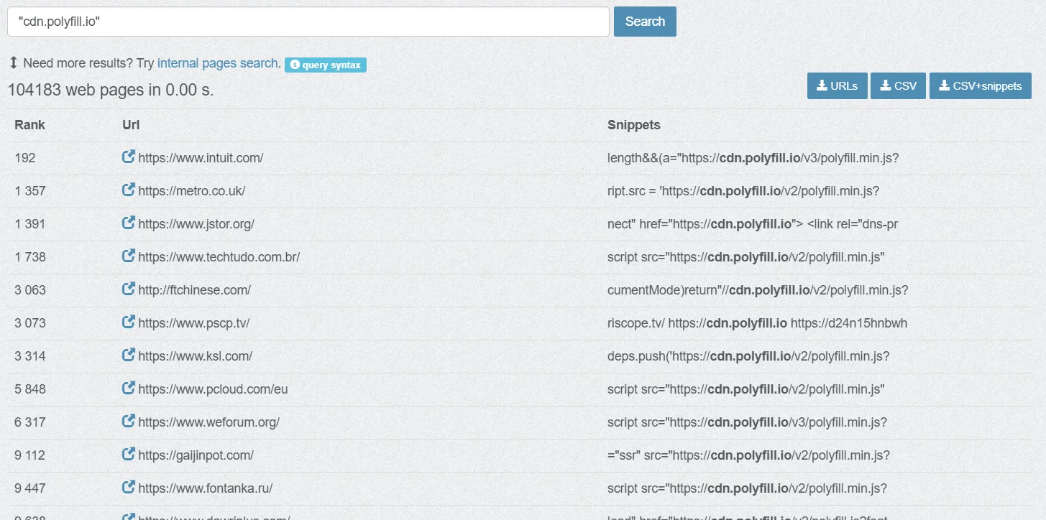Select rank value 3 073
This screenshot has height=520, width=1046.
click(29, 323)
